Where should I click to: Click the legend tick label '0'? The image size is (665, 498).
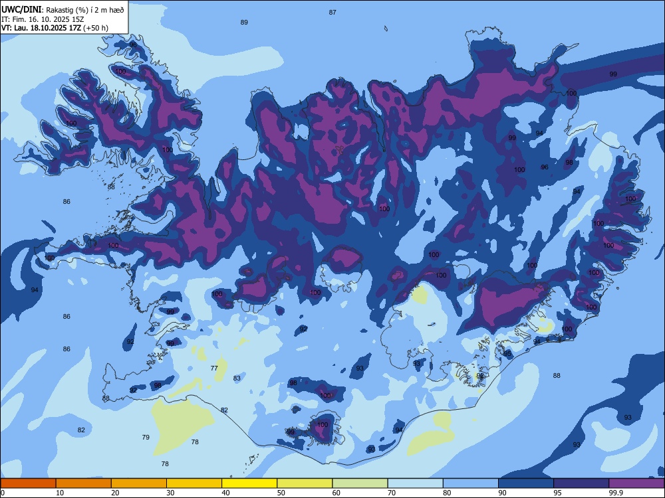pyautogui.click(x=3, y=493)
